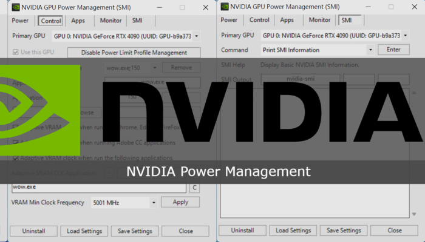Click Save Settings in the right window
This screenshot has width=425, height=242.
pos(344,231)
